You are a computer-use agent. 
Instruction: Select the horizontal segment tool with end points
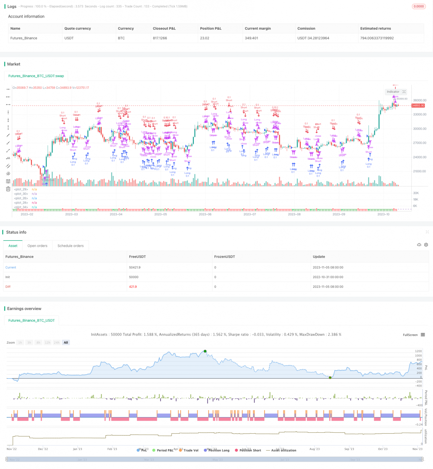click(8, 104)
